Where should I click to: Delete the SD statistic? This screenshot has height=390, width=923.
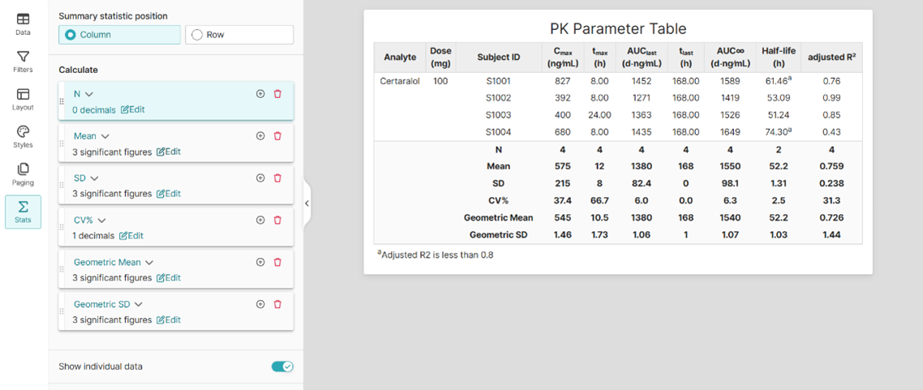click(278, 178)
